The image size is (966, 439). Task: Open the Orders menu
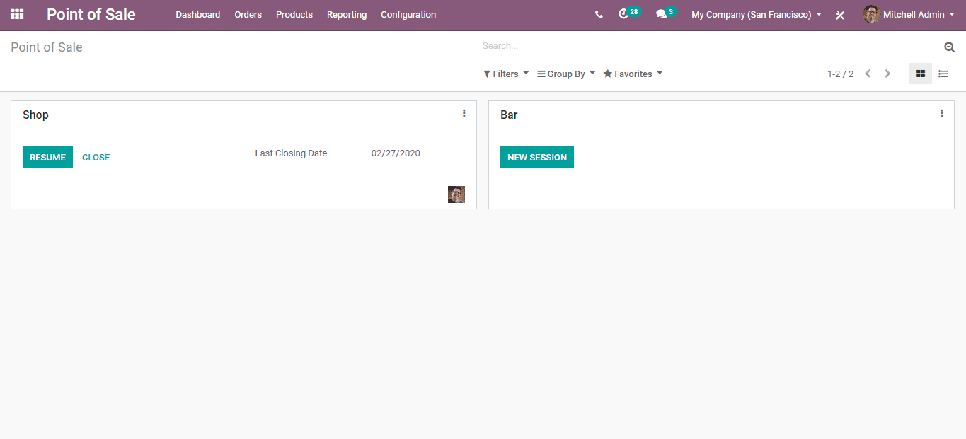248,14
